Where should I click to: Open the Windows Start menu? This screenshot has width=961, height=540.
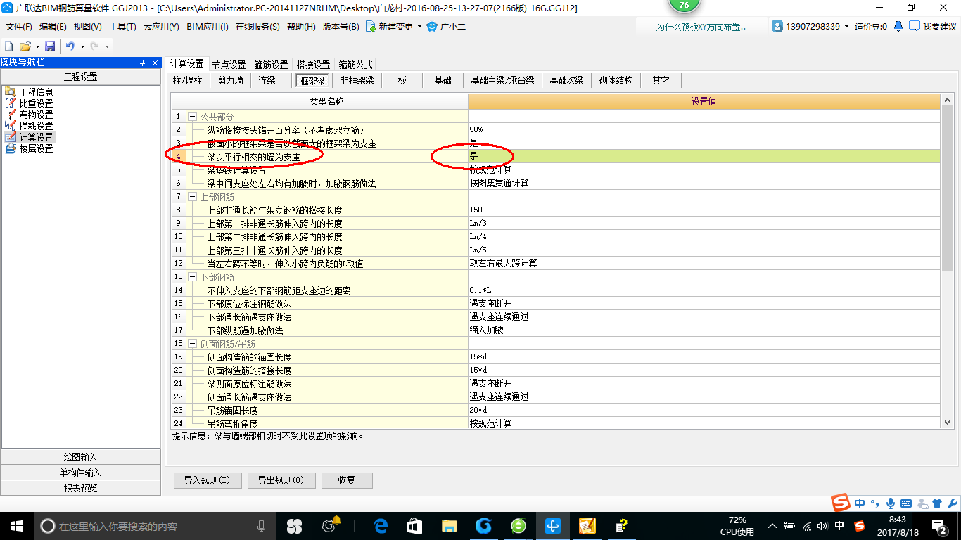pyautogui.click(x=16, y=526)
